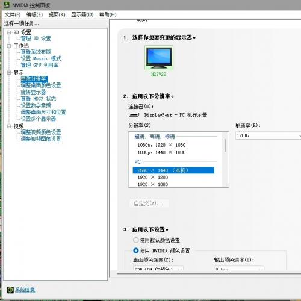Select 2560 × 1440 (本机) resolution
This screenshot has width=301, height=301.
(173, 170)
